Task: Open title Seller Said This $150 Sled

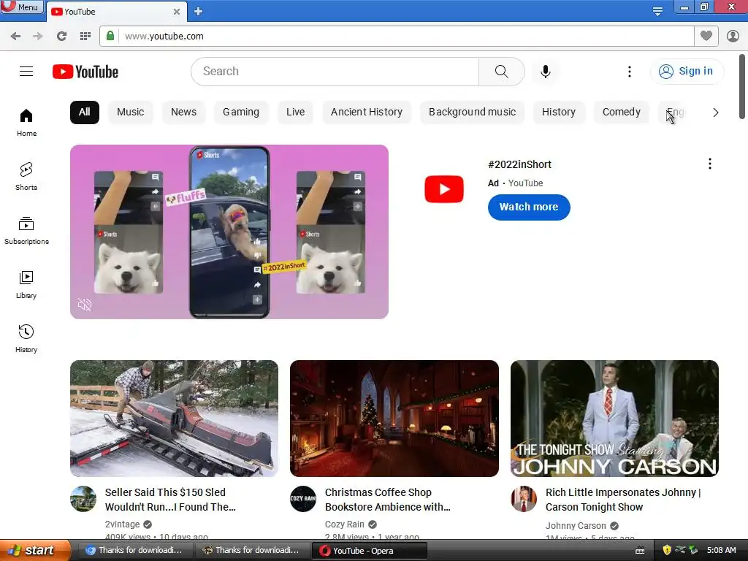Action: point(170,500)
